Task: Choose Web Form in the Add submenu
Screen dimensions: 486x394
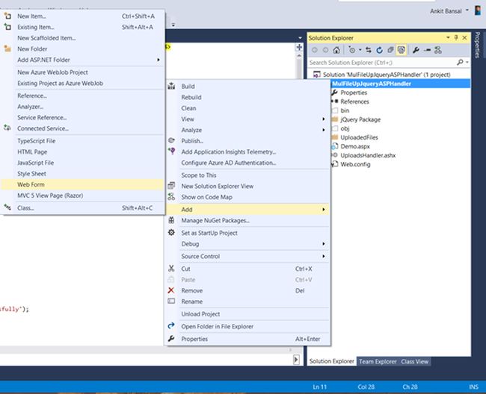Action: 82,184
